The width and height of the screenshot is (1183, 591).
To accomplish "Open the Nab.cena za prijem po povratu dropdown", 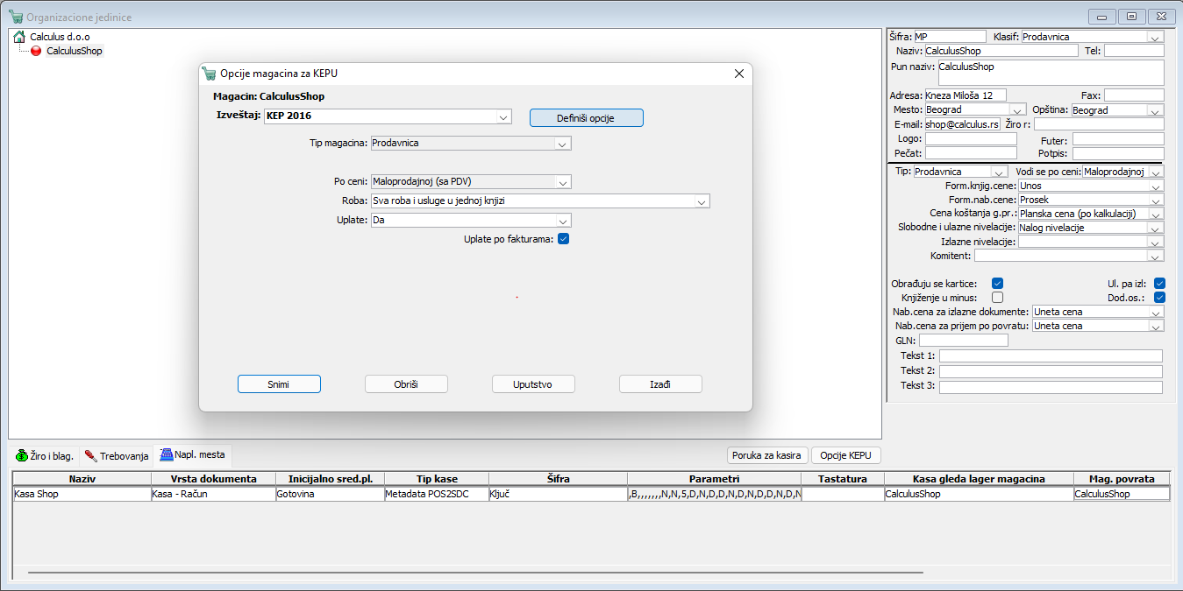I will [1156, 326].
